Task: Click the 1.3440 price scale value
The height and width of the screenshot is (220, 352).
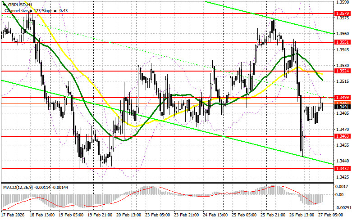Action: coord(342,161)
